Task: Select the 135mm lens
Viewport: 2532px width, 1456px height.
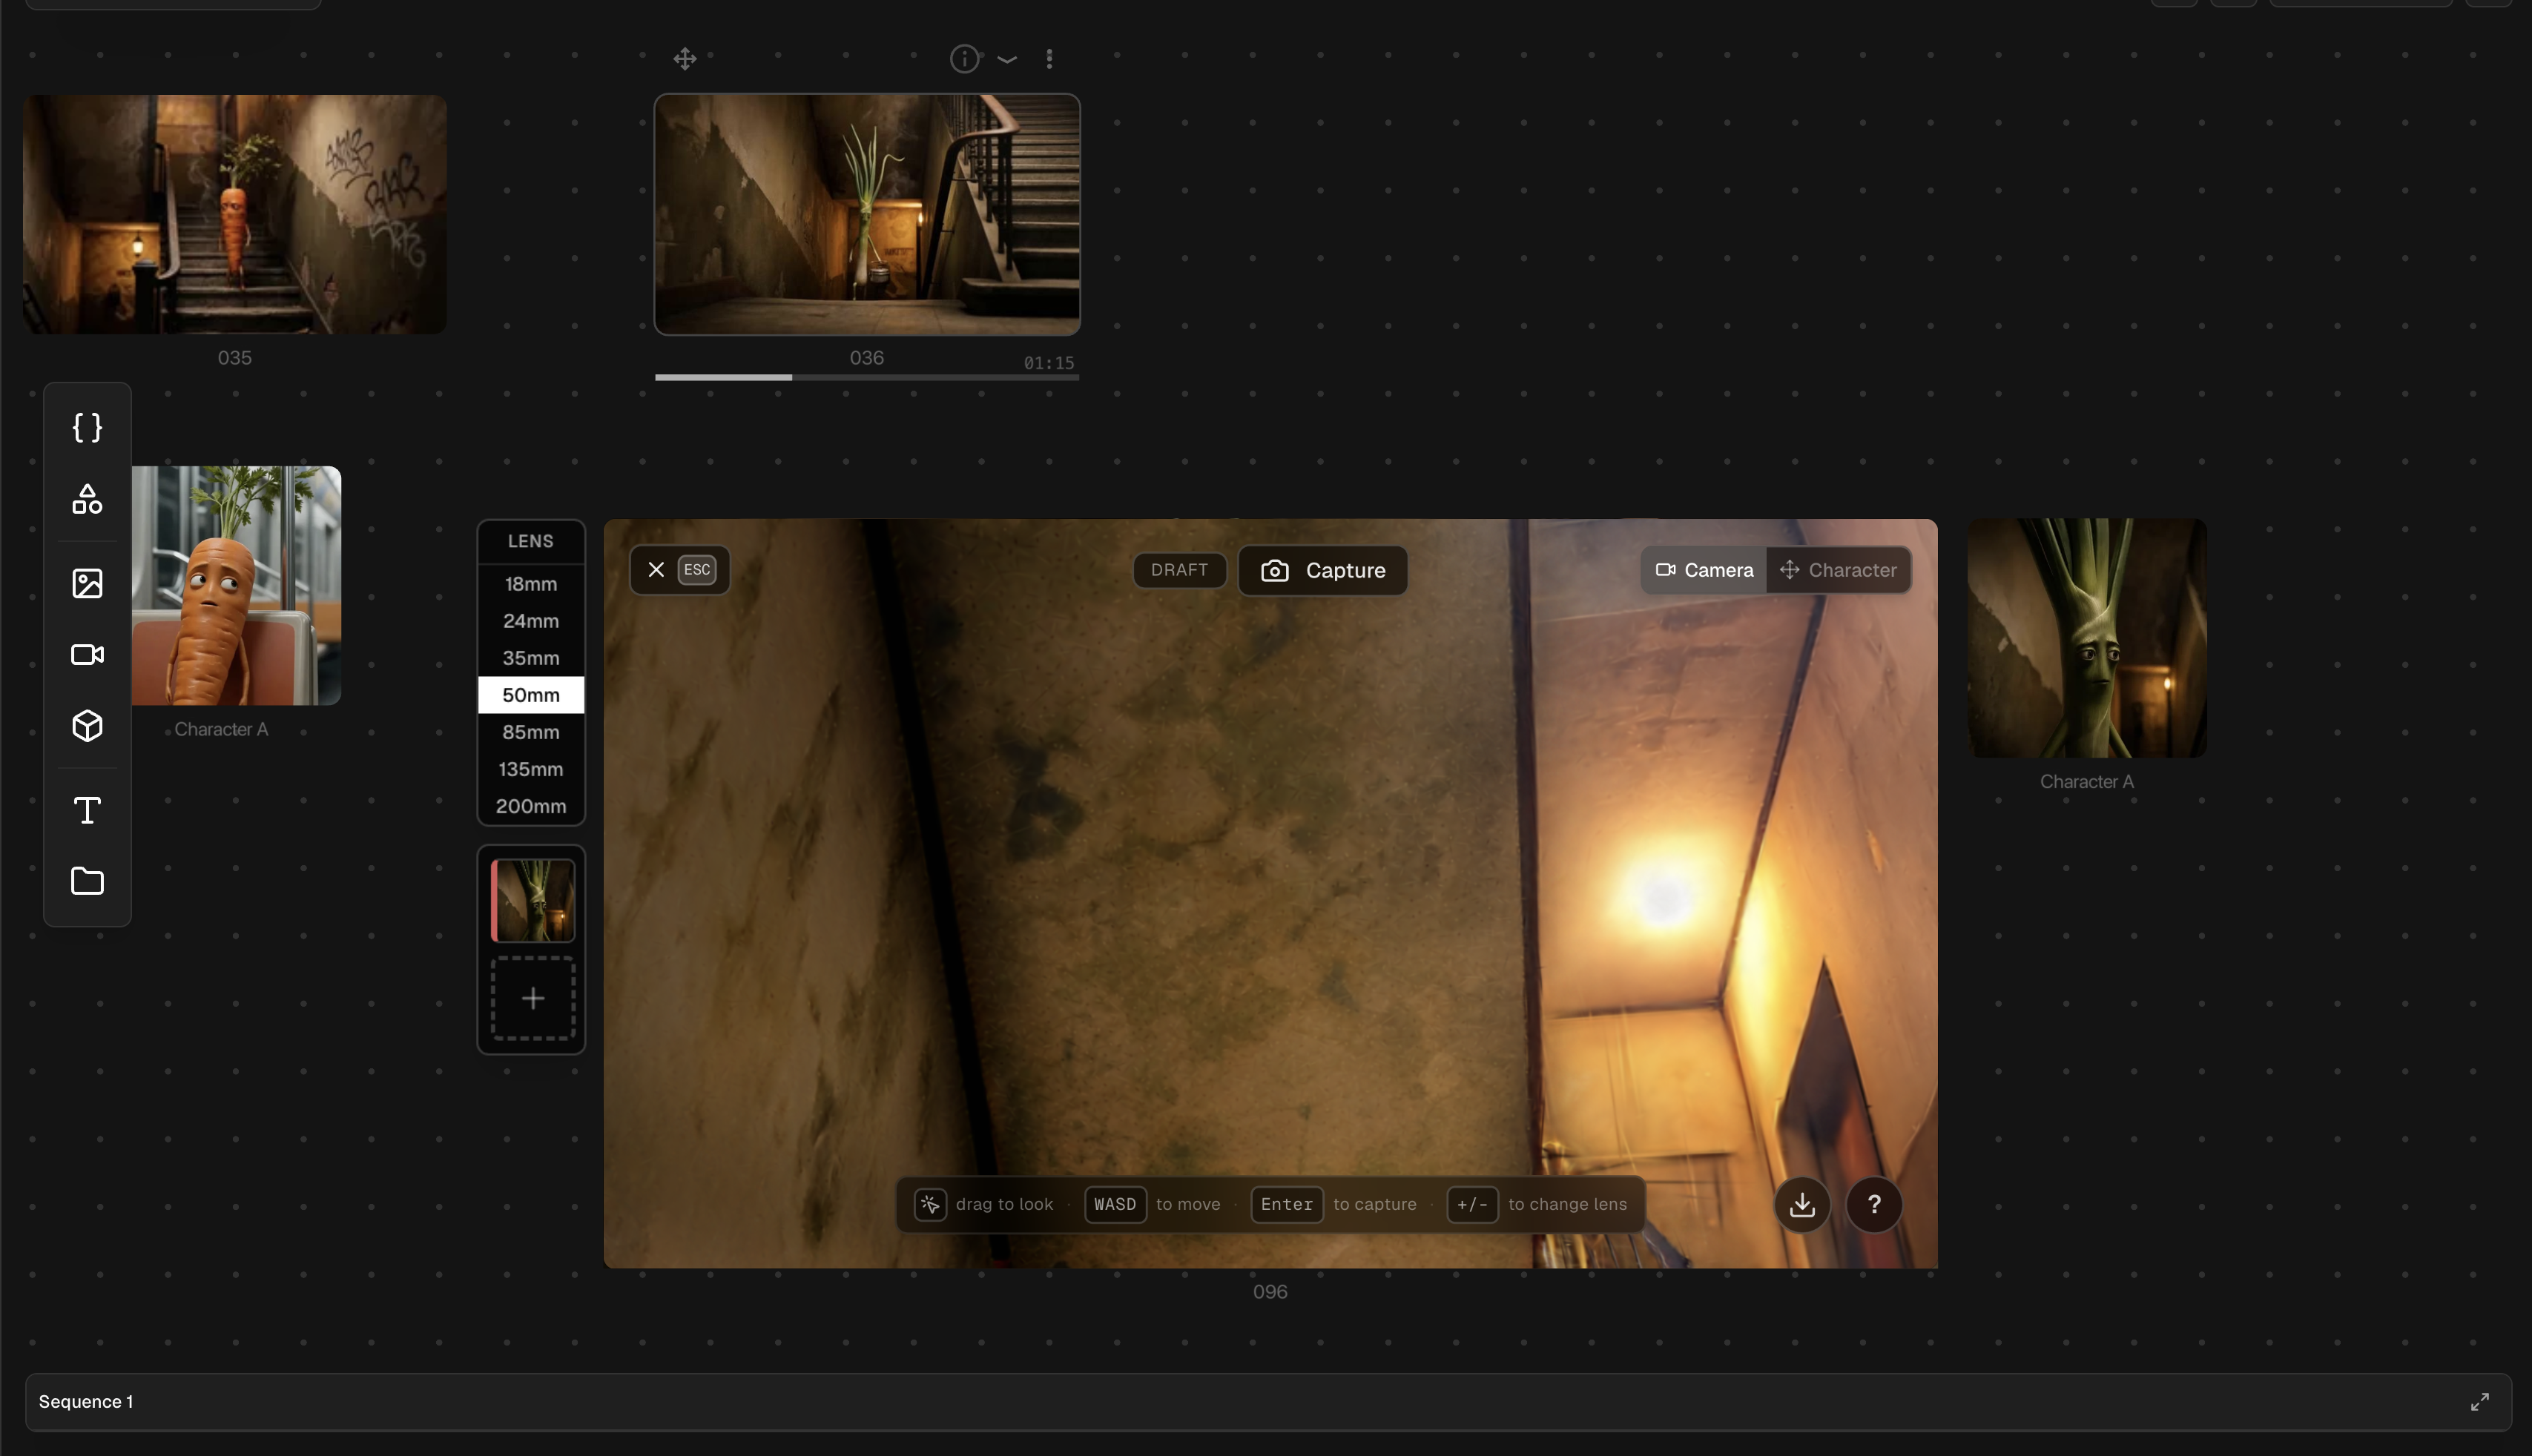Action: pos(530,769)
